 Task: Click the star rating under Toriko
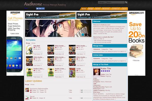pyautogui.click(x=81, y=75)
